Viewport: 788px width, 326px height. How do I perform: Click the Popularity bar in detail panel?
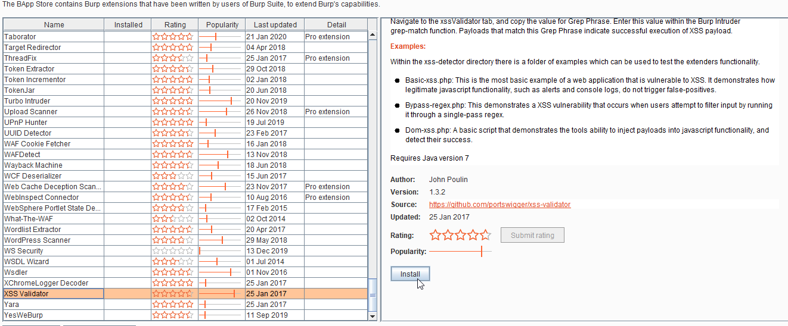(x=460, y=252)
